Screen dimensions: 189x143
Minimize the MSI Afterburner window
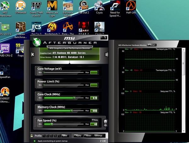pyautogui.click(x=102, y=38)
